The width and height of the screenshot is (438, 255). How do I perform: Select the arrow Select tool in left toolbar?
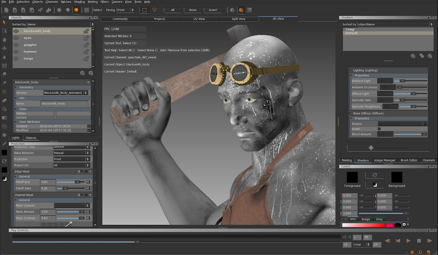pyautogui.click(x=4, y=22)
